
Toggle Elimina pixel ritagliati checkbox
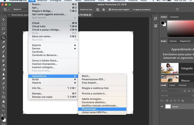(110, 10)
